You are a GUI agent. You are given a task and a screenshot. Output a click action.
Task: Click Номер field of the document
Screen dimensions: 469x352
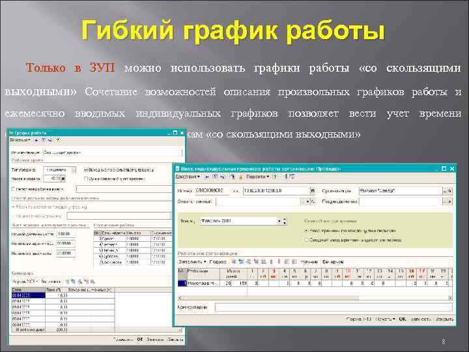coord(212,190)
